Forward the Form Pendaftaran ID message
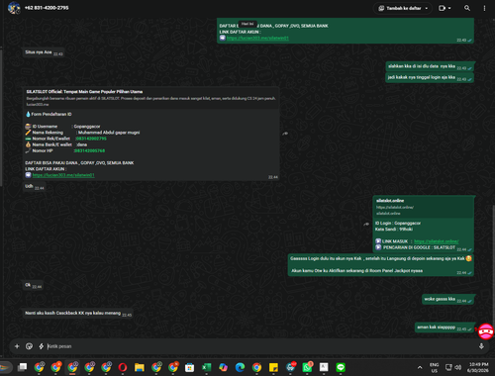This screenshot has width=495, height=376. point(285,134)
